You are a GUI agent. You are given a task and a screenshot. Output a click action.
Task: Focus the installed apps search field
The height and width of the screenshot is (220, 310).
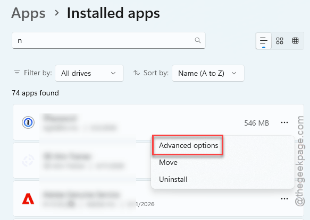pos(108,40)
